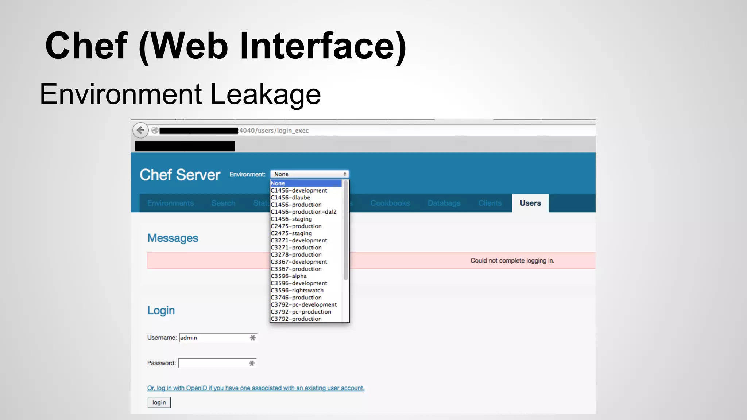Open the Clients tab
The width and height of the screenshot is (747, 420).
click(490, 203)
